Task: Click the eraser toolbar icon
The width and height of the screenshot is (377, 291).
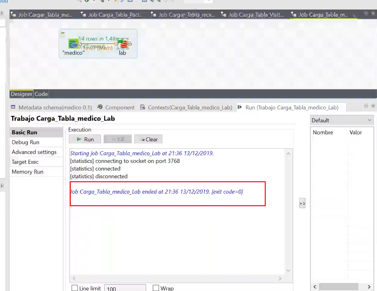Action: click(122, 2)
